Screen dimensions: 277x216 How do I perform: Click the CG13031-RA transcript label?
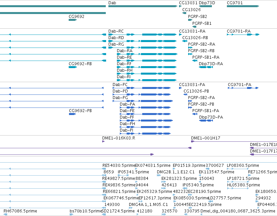coord(192,31)
